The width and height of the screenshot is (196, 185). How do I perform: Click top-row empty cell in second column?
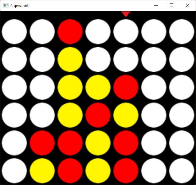[x=42, y=32]
